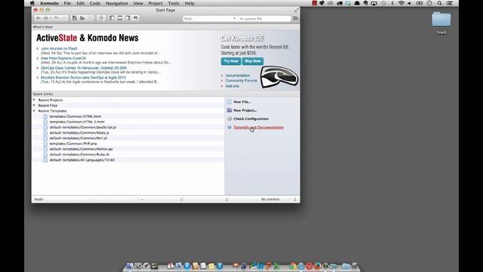Open the DevOps Days Comes To Vancouver article
The width and height of the screenshot is (483, 272).
pos(84,68)
